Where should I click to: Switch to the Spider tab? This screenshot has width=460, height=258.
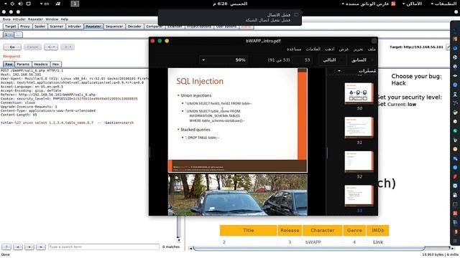(40, 27)
